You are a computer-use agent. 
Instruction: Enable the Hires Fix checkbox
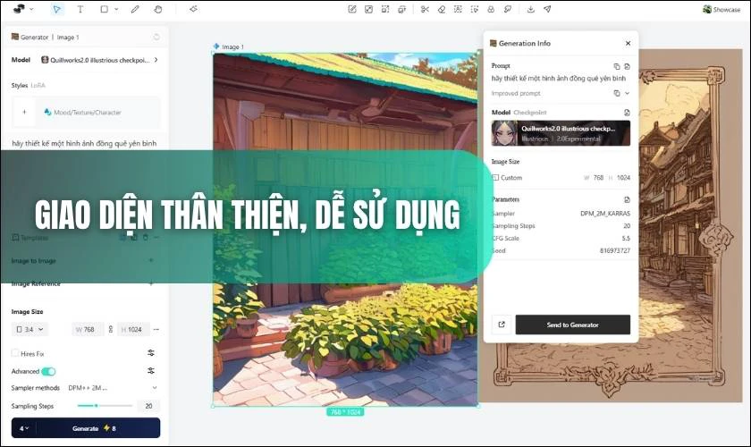pos(15,353)
